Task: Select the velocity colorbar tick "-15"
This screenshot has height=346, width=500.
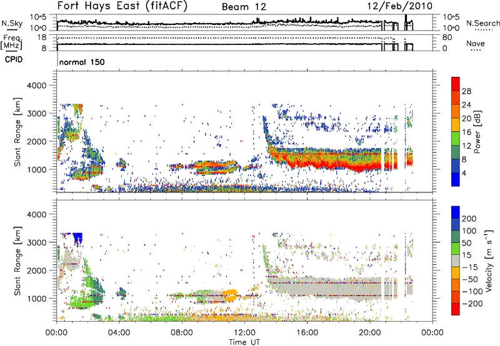Action: click(x=470, y=267)
